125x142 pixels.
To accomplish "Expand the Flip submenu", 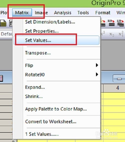I will [56, 65].
